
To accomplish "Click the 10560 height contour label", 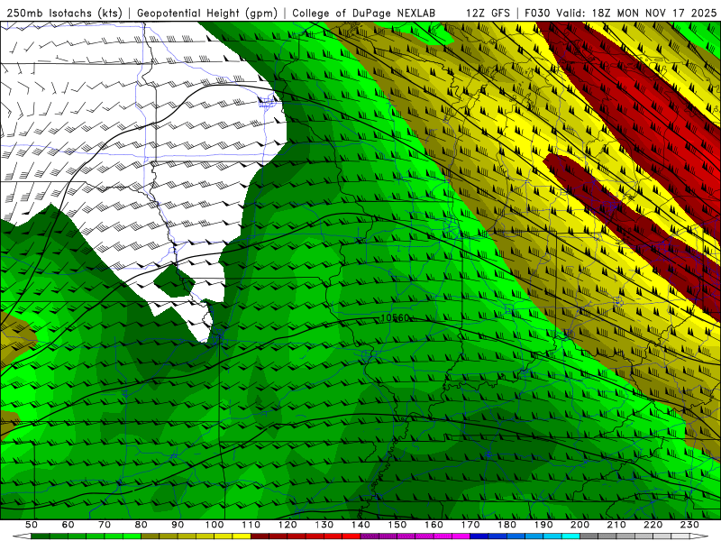I will click(x=395, y=318).
